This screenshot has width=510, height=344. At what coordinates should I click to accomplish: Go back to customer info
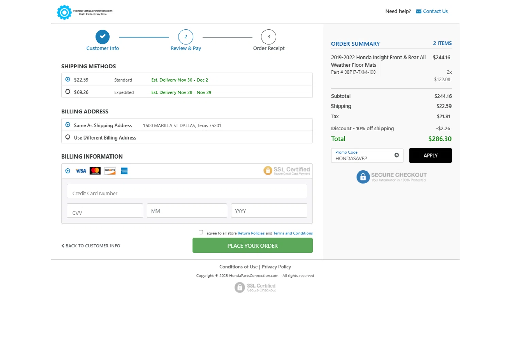(91, 246)
